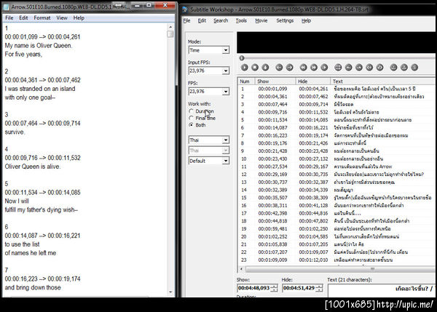Viewport: 437px width, 312px height.
Task: Click the subtitle list horizontal scrollbar
Action: [x=340, y=269]
